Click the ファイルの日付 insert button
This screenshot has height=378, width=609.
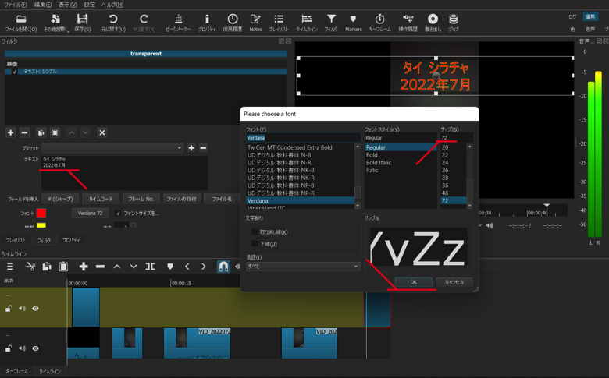click(182, 199)
